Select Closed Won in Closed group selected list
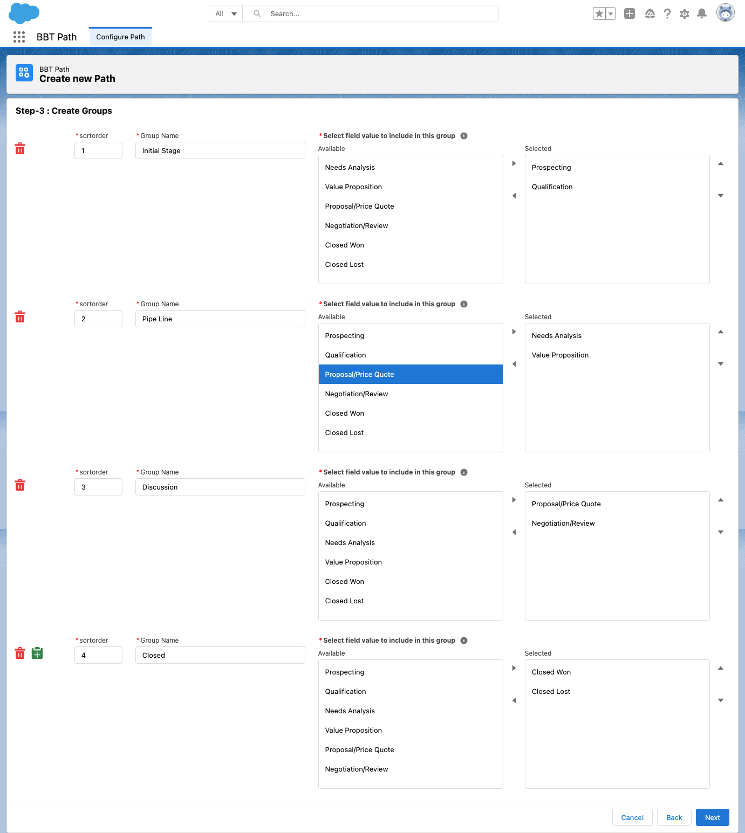 tap(551, 672)
